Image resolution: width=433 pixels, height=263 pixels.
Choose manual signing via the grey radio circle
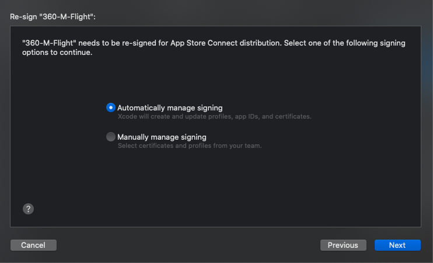(x=111, y=137)
